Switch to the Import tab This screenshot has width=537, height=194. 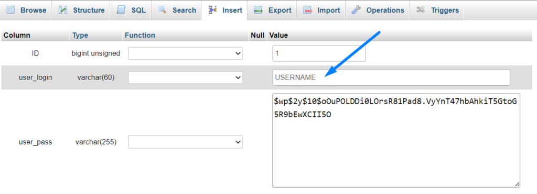321,10
